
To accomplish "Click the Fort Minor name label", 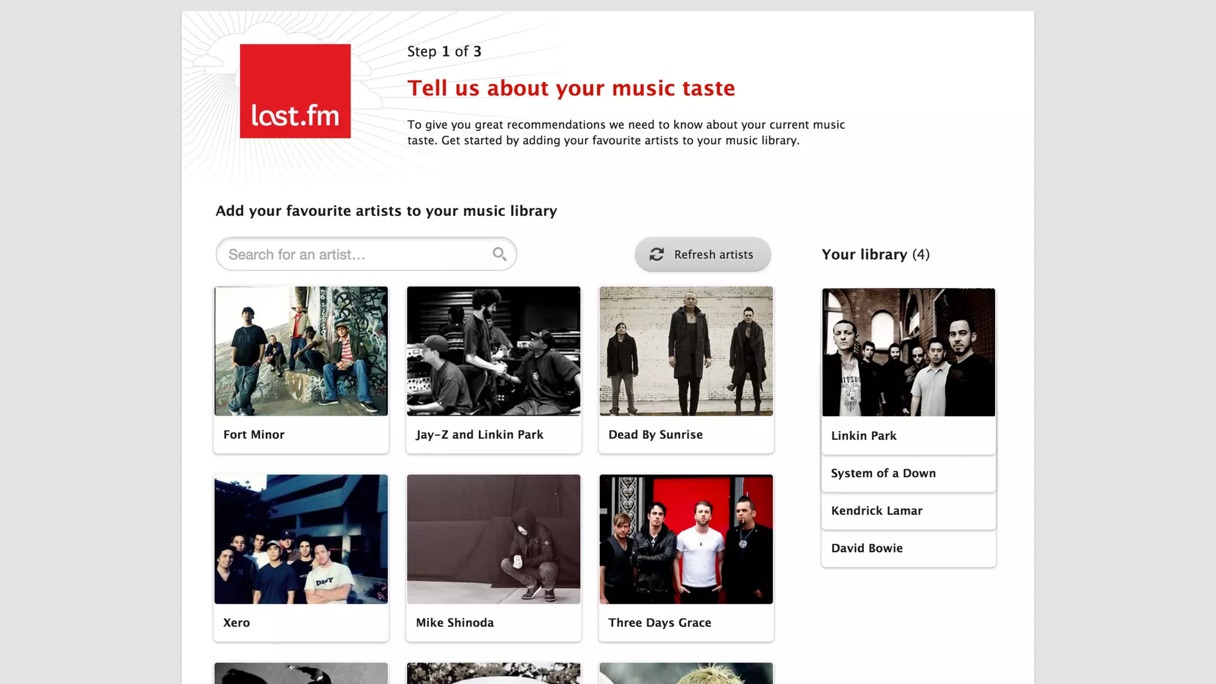I will coord(254,435).
